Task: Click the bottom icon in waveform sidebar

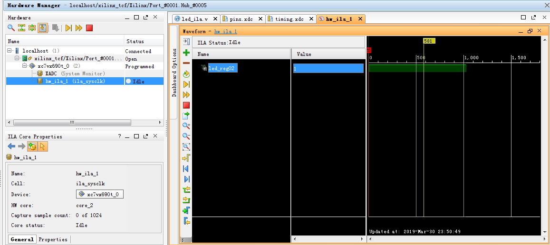Action: (186, 221)
